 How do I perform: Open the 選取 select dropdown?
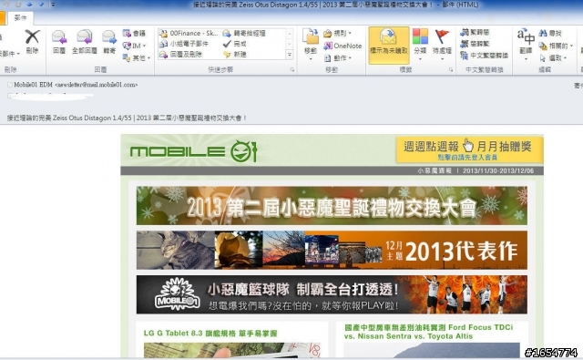[x=553, y=58]
